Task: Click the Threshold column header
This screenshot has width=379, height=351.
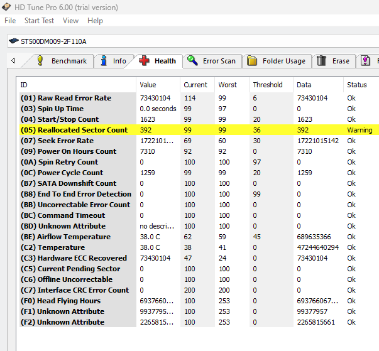Action: pos(271,85)
